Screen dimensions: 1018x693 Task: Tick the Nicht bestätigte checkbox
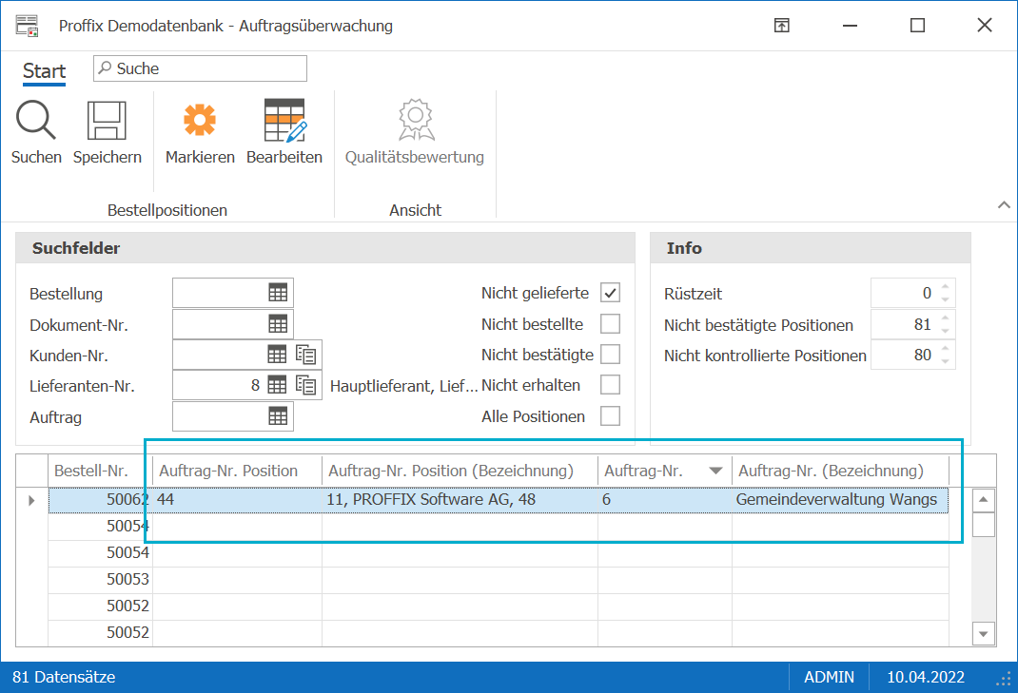coord(610,355)
